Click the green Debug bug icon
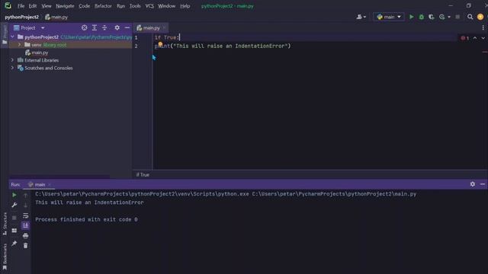 pos(422,17)
